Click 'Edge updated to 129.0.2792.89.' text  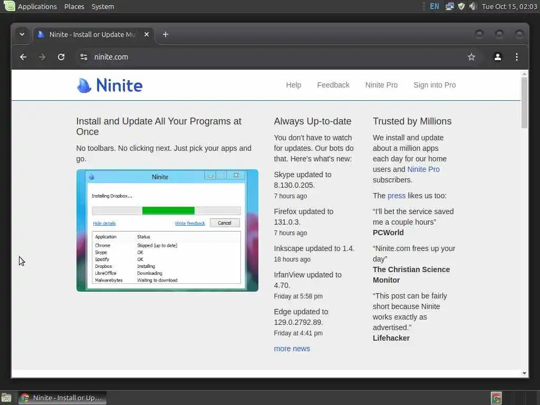point(301,317)
